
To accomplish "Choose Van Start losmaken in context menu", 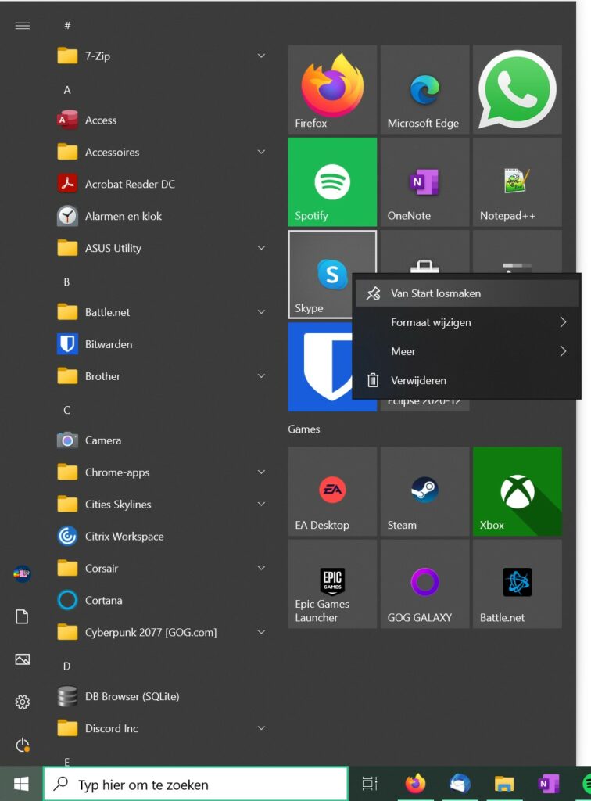I will click(467, 293).
